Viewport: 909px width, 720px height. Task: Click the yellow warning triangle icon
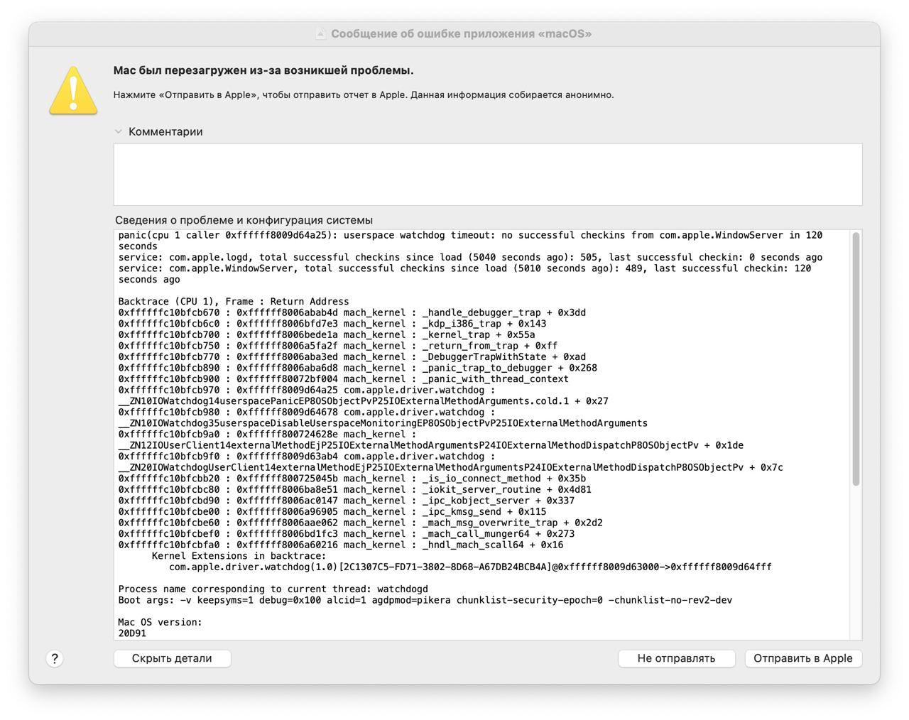[73, 90]
